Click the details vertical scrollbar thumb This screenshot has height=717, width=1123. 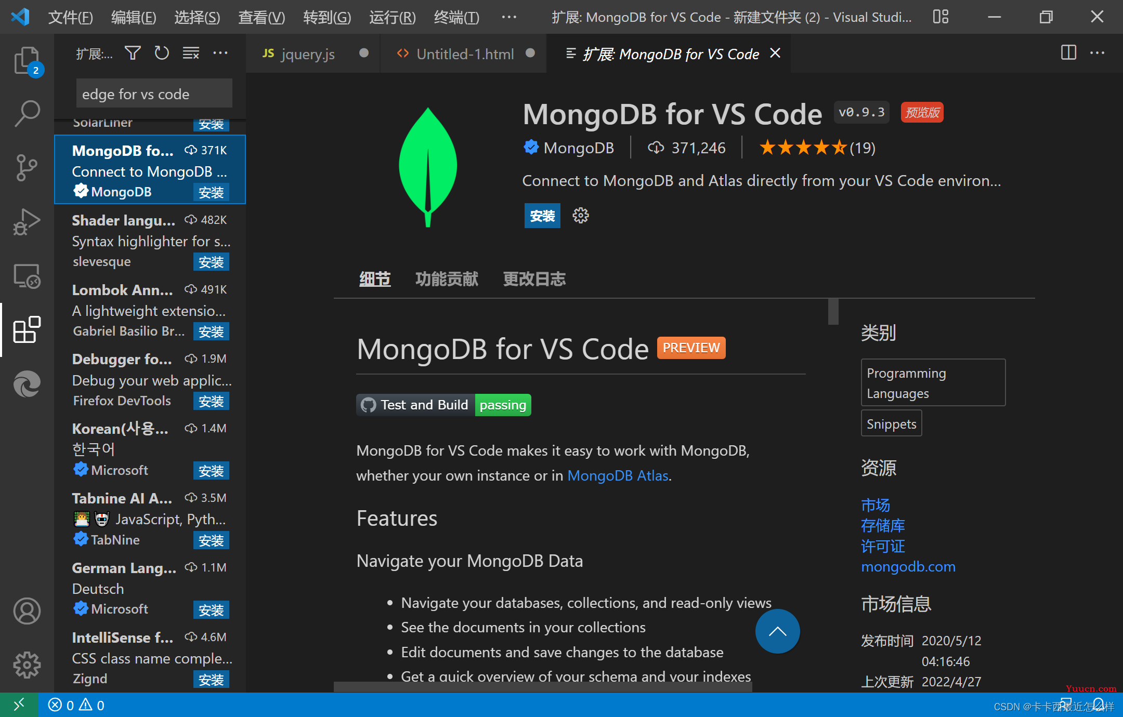833,311
